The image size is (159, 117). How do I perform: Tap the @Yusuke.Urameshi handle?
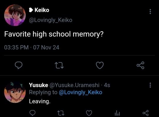74,85
